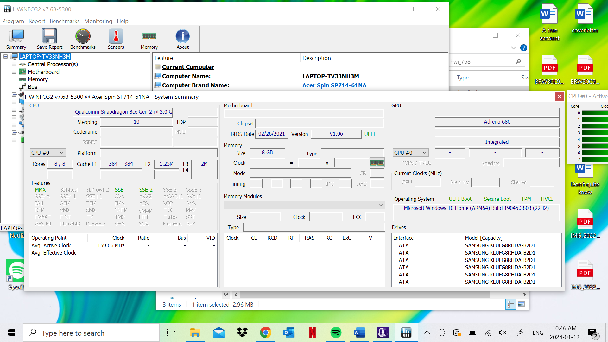The width and height of the screenshot is (608, 342).
Task: Collapse the LAPTOP-TV33NH3M root node
Action: (x=6, y=56)
